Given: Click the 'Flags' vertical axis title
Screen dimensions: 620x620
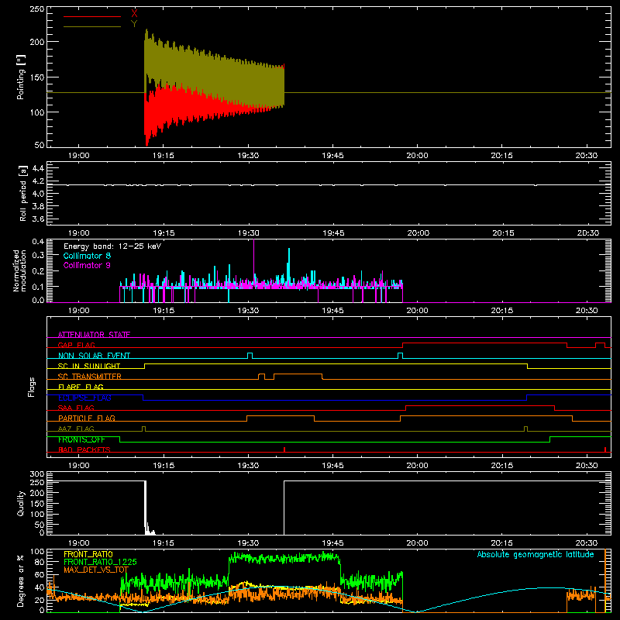Looking at the screenshot, I should (32, 387).
